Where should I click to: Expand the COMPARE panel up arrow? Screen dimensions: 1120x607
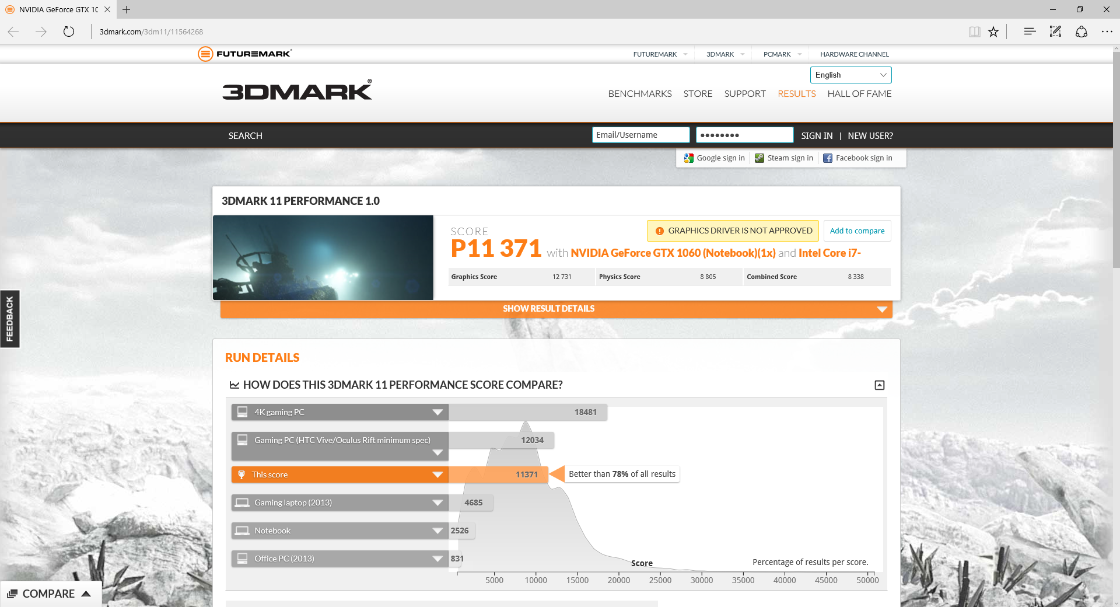pos(86,594)
